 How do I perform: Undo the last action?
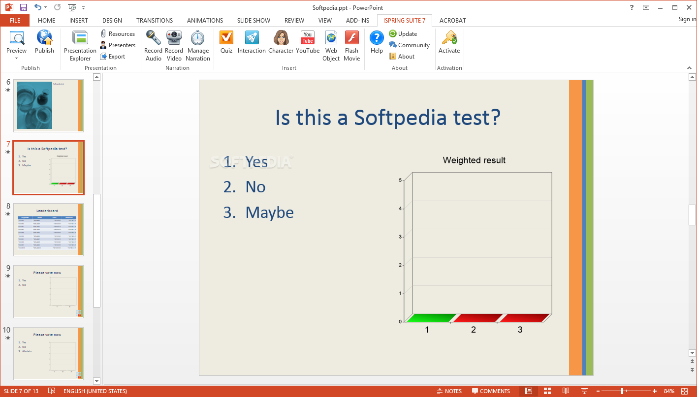pyautogui.click(x=38, y=7)
